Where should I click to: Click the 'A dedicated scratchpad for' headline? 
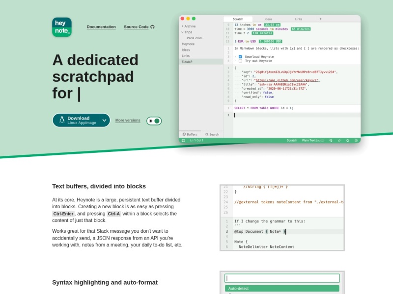tap(95, 76)
